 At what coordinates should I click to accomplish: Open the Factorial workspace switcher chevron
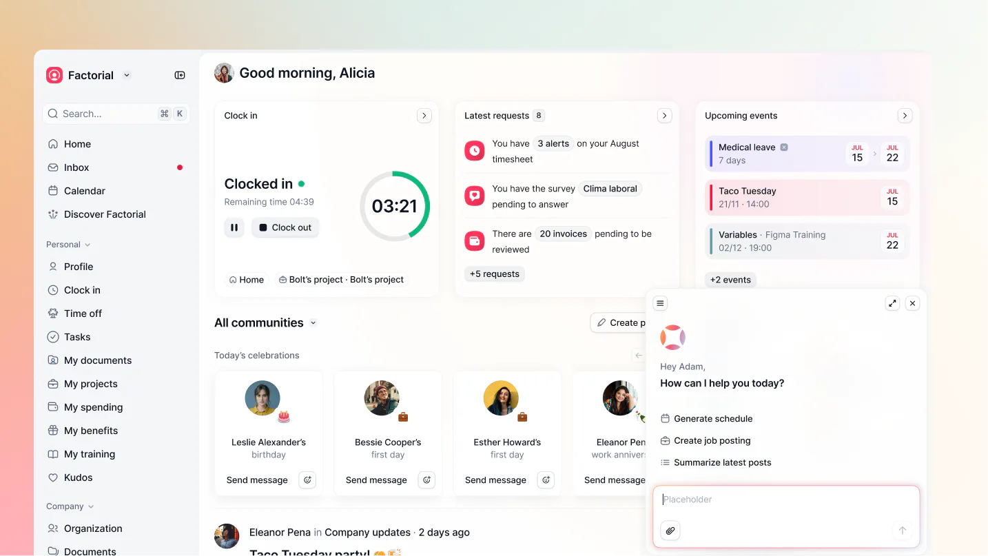point(126,76)
